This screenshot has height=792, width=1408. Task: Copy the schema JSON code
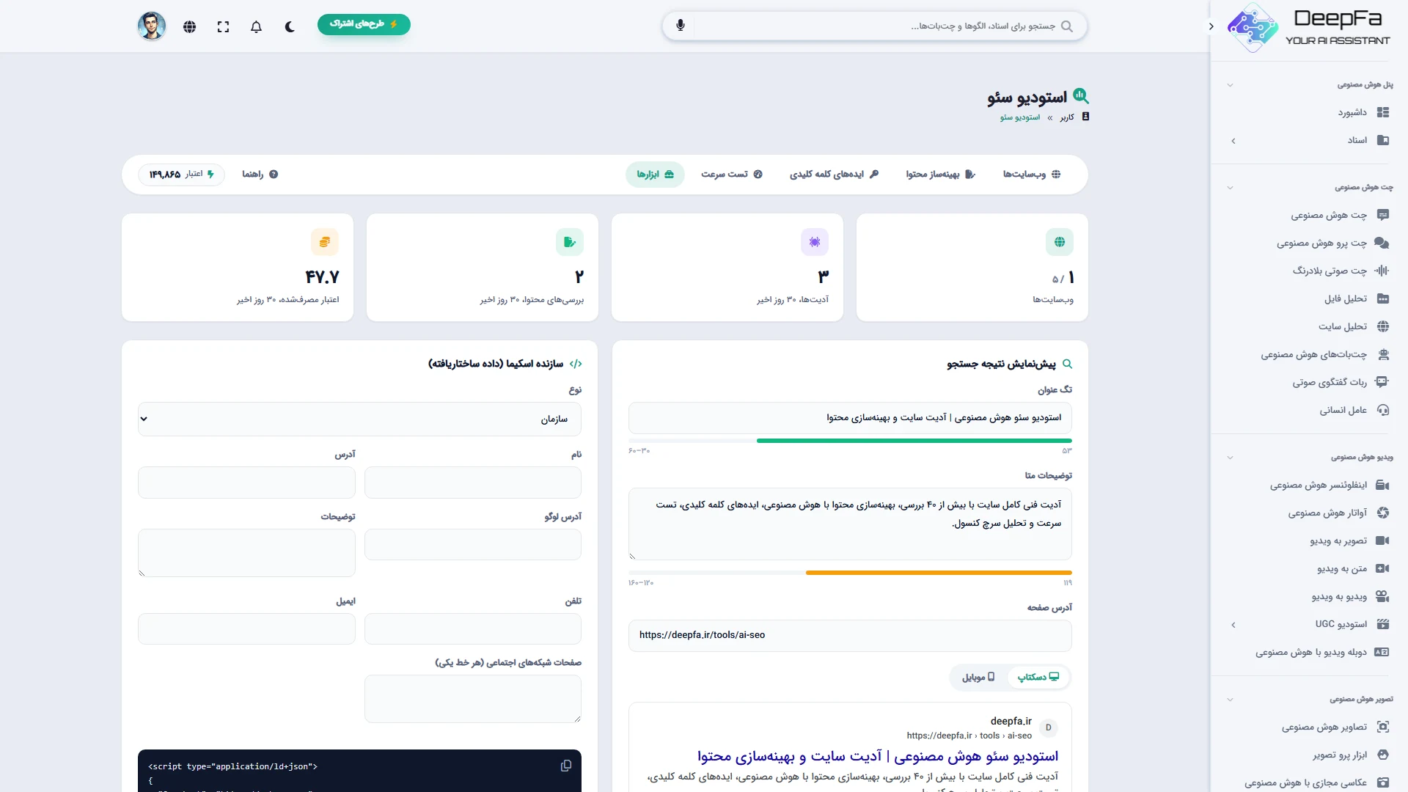(x=566, y=766)
